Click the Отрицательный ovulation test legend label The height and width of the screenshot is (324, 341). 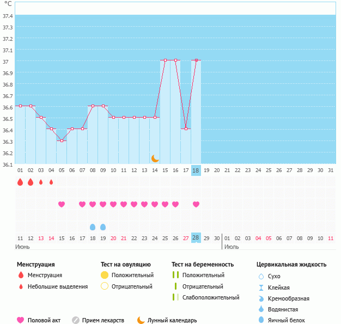coord(132,286)
